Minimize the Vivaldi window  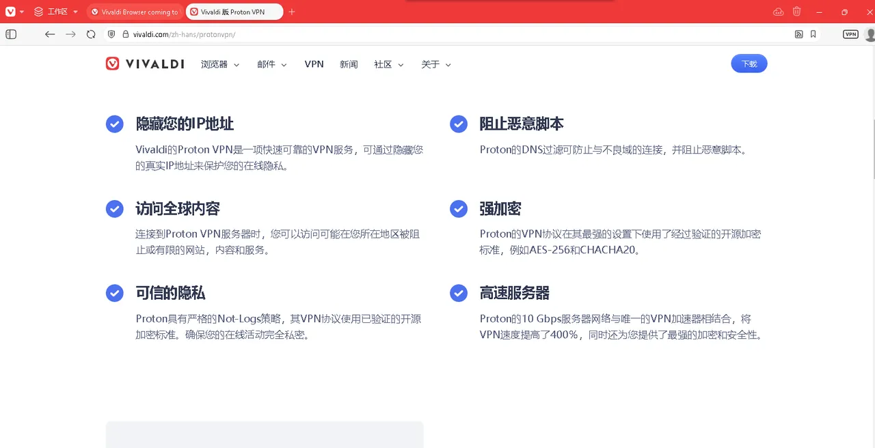point(820,12)
